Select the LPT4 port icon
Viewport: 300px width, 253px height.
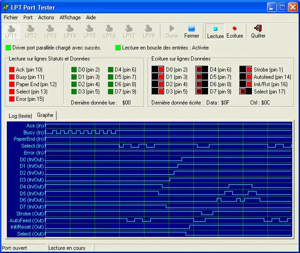70,32
